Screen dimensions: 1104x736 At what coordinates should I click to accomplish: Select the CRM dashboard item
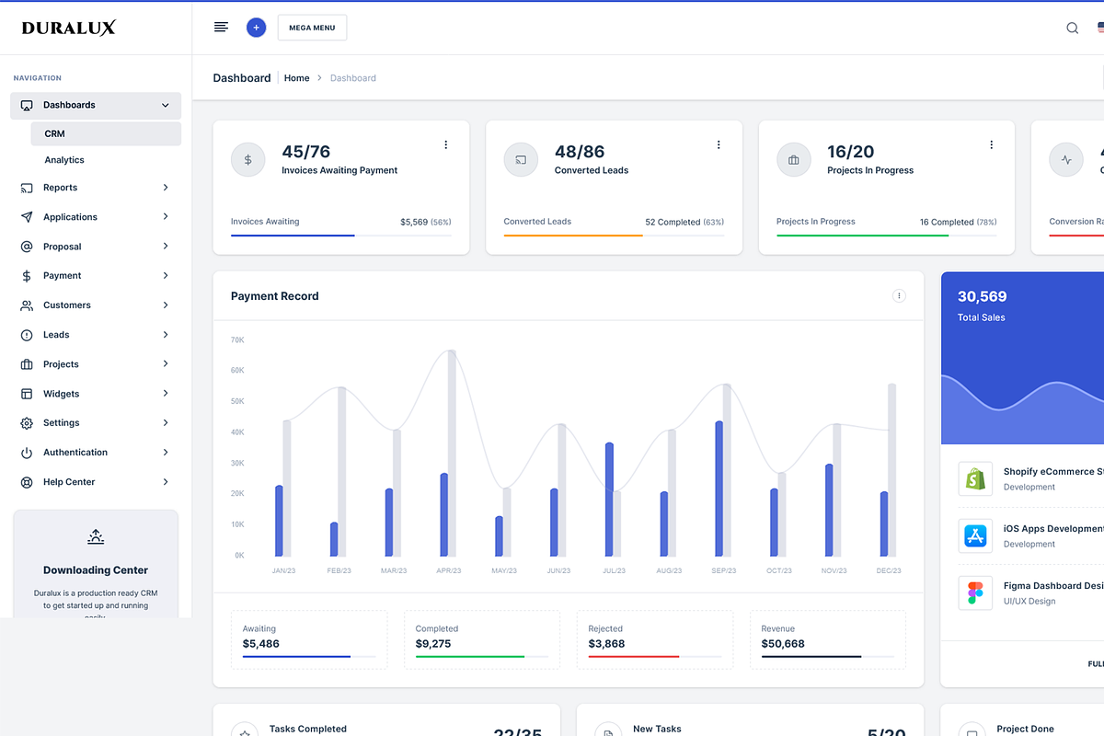click(x=106, y=133)
